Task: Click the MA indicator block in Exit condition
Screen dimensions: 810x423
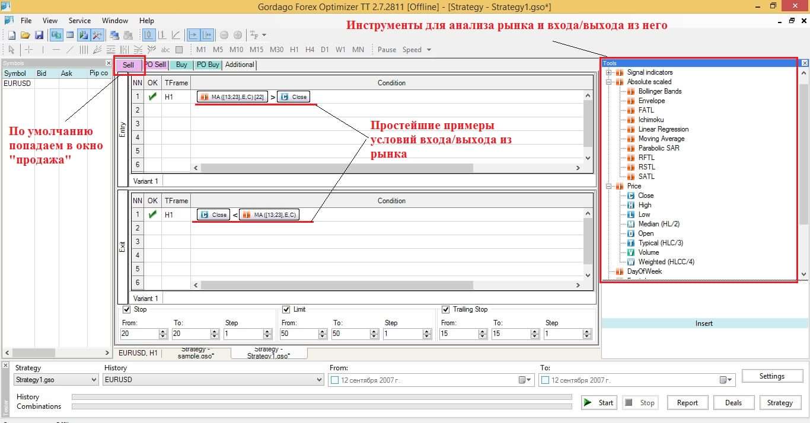Action: click(x=270, y=214)
